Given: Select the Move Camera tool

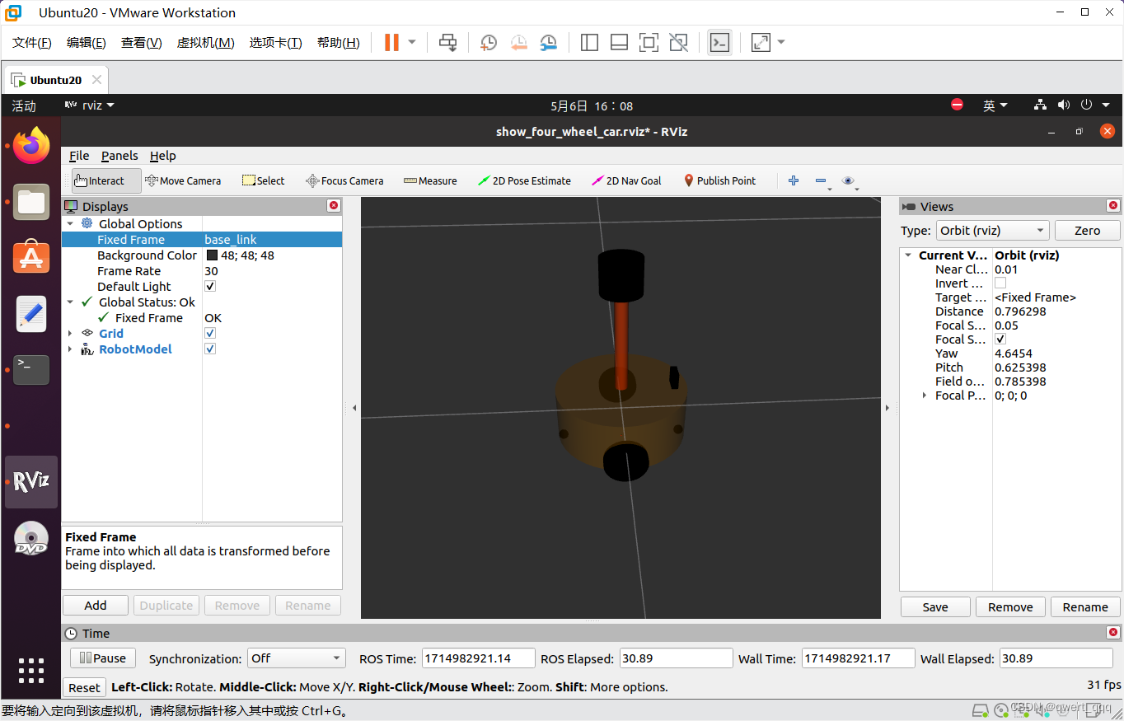Looking at the screenshot, I should (183, 180).
